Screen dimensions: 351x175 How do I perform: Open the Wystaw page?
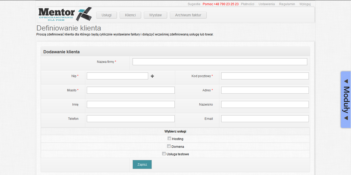coord(155,15)
